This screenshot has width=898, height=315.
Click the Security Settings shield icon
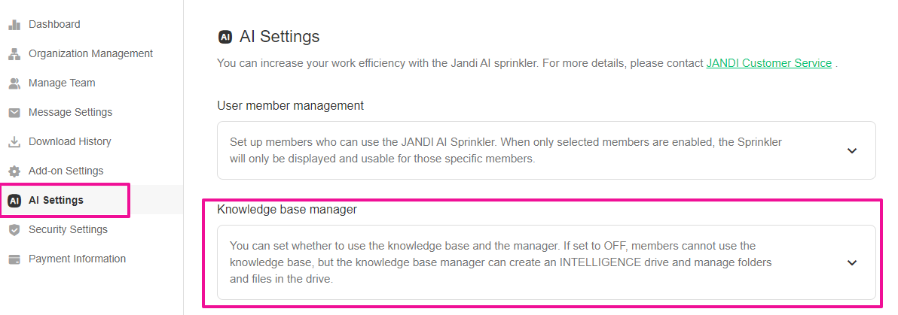(14, 230)
